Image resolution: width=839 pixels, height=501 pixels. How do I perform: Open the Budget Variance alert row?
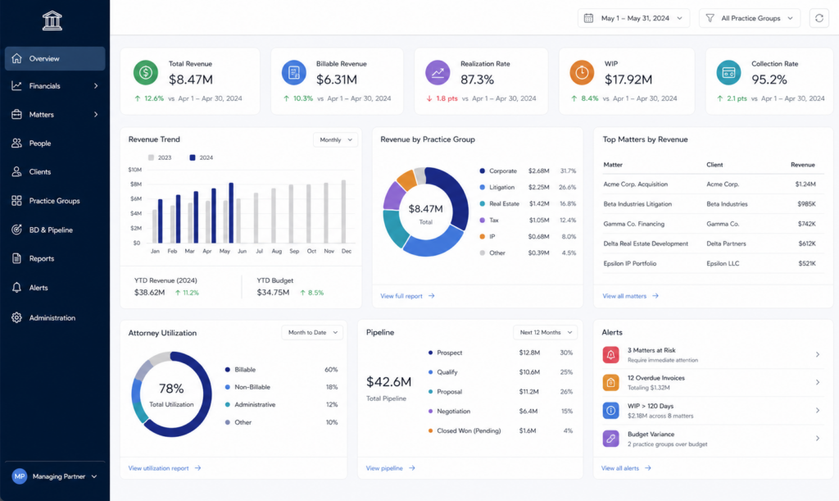712,439
